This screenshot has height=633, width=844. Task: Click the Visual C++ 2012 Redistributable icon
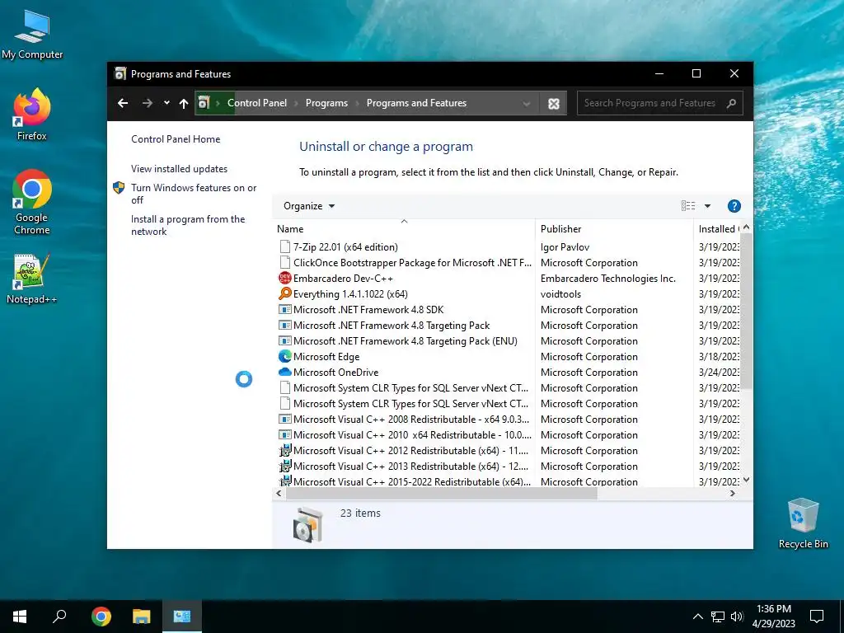[x=284, y=451]
